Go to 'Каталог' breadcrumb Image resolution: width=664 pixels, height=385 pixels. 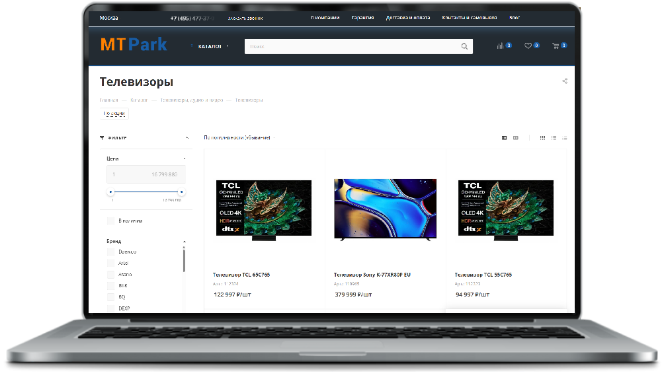pos(139,100)
